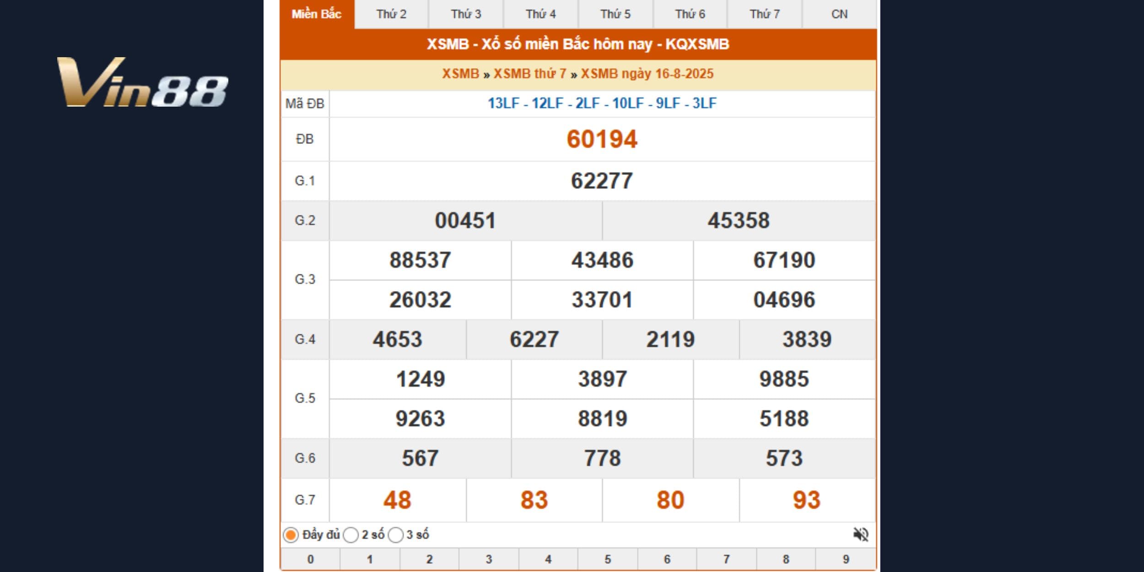Switch to the CN tab
Viewport: 1144px width, 572px height.
(839, 14)
